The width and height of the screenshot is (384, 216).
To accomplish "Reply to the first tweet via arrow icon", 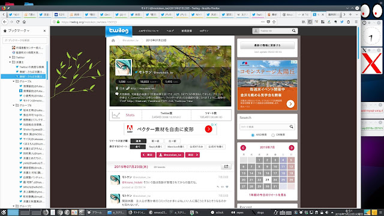I will [x=218, y=187].
